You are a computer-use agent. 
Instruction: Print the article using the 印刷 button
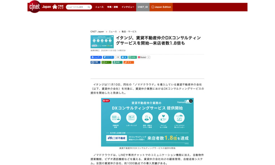tap(96, 62)
